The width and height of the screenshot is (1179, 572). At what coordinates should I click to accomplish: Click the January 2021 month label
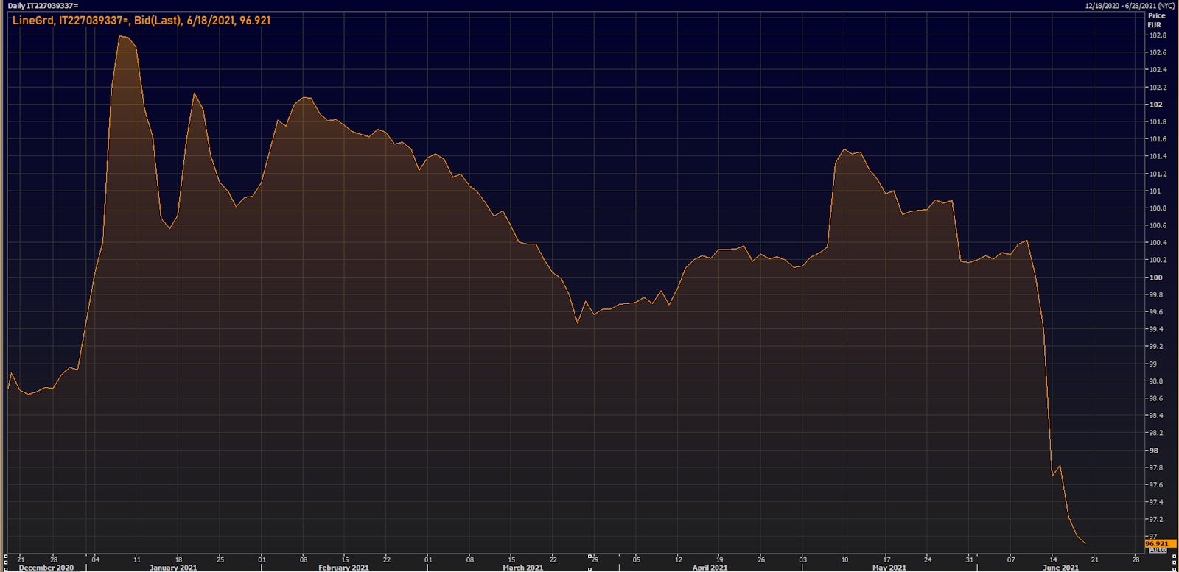(173, 568)
